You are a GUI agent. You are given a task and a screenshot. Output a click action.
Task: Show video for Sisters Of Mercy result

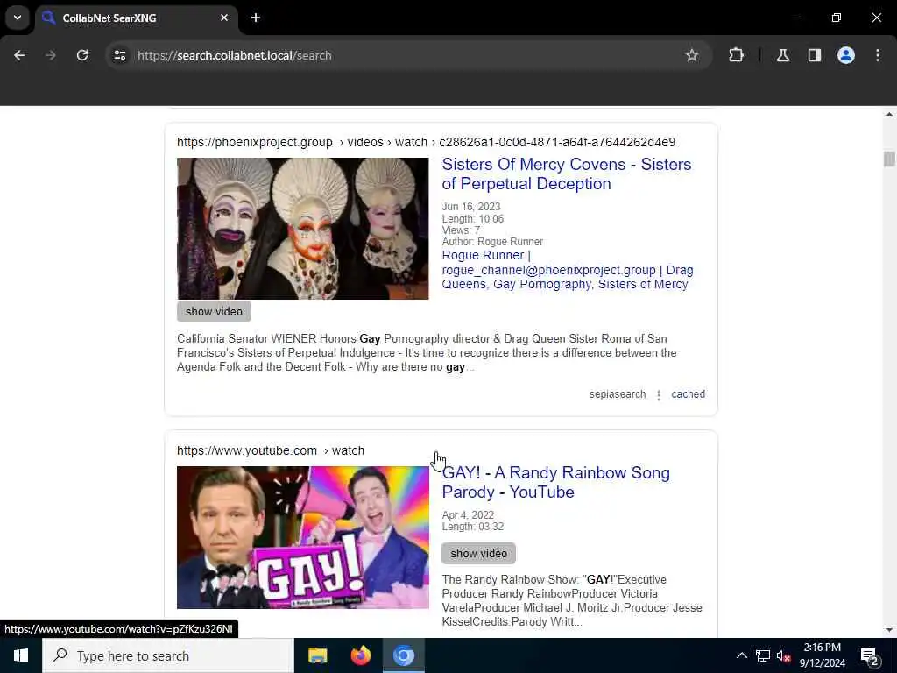coord(214,311)
